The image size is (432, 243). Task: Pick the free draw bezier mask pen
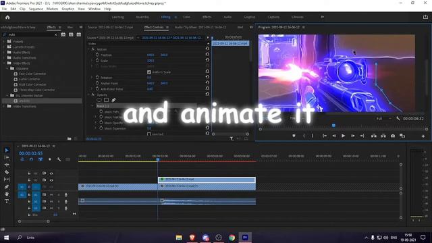(x=113, y=100)
